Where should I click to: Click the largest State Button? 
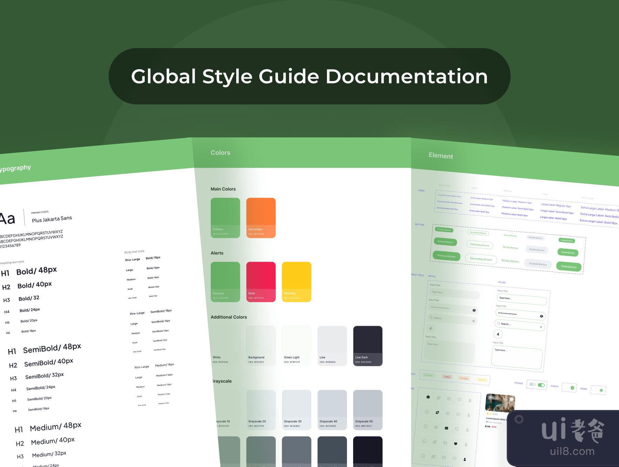[568, 266]
